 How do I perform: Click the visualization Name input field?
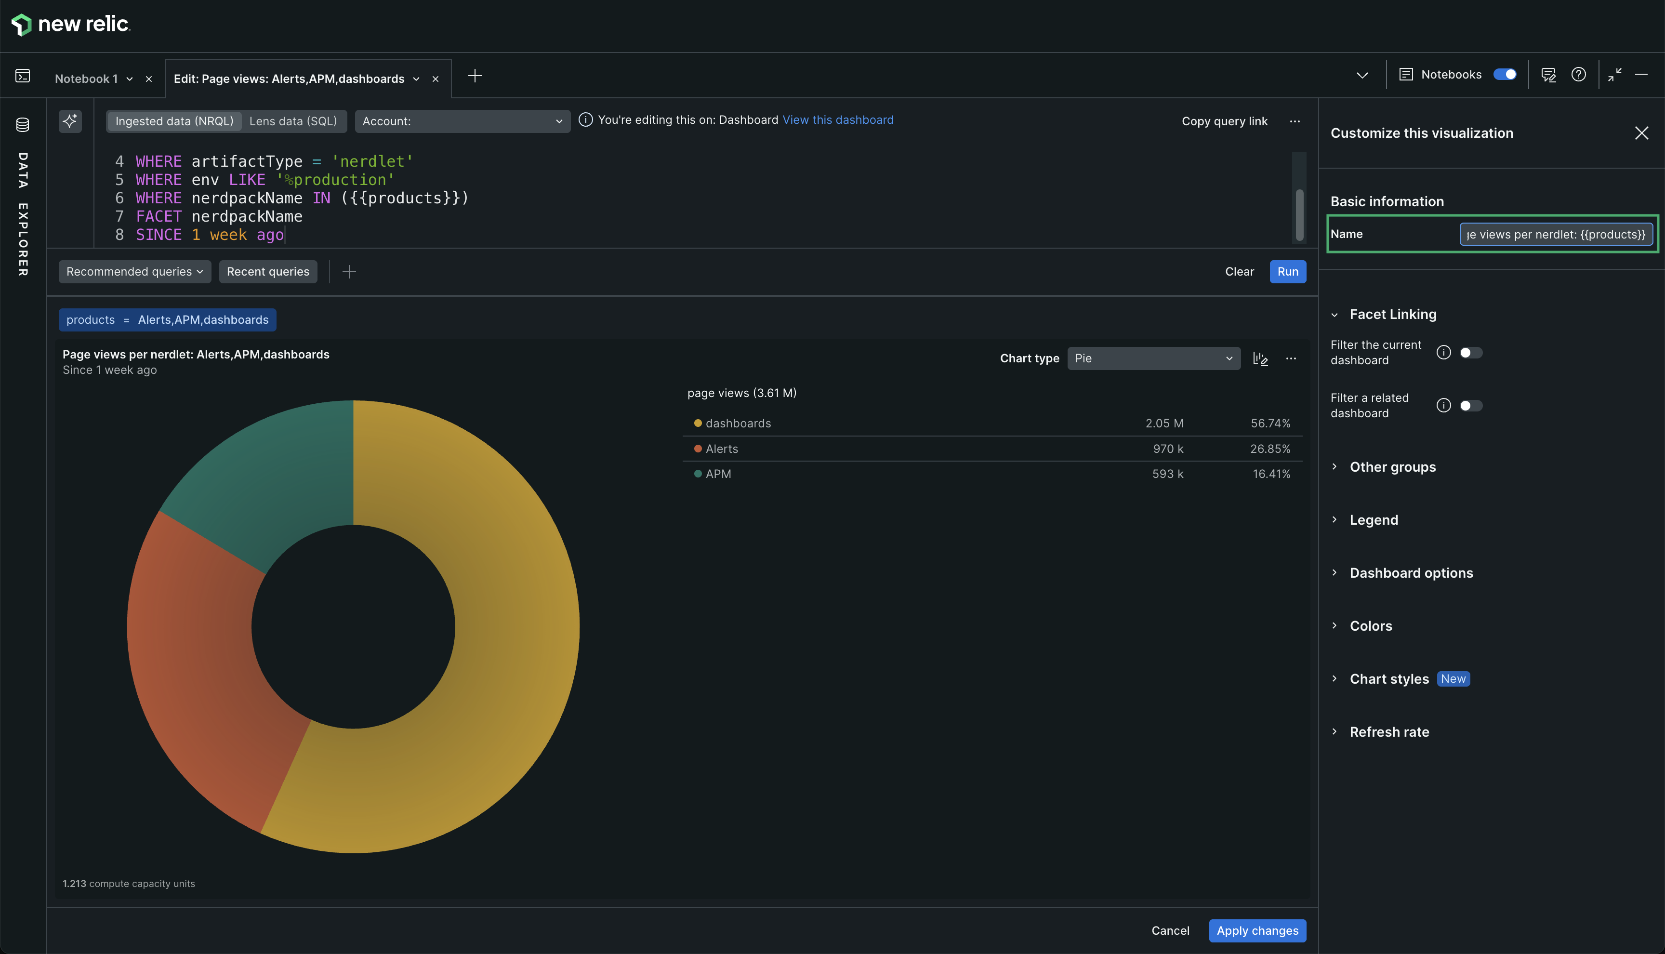coord(1556,235)
